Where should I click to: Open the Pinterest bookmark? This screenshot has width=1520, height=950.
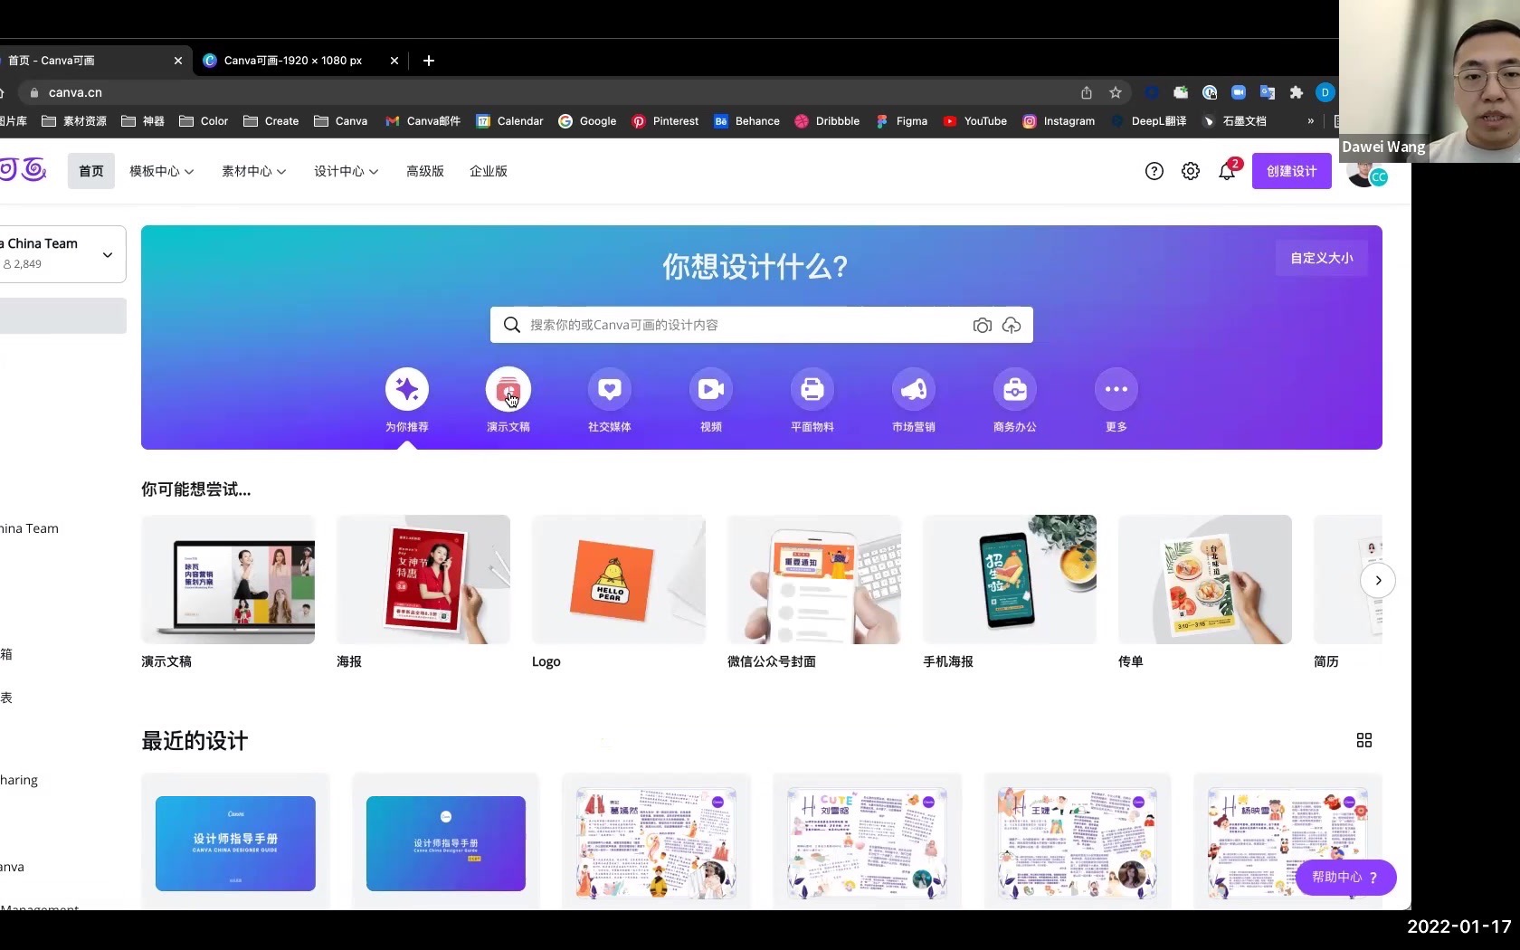(x=665, y=121)
